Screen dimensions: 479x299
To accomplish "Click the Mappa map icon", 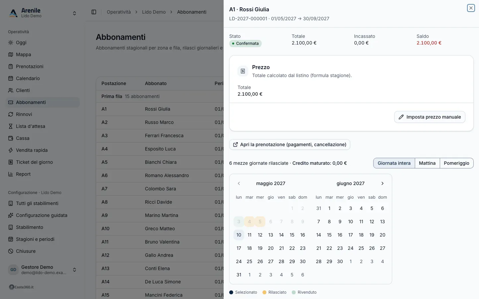I will pos(11,54).
